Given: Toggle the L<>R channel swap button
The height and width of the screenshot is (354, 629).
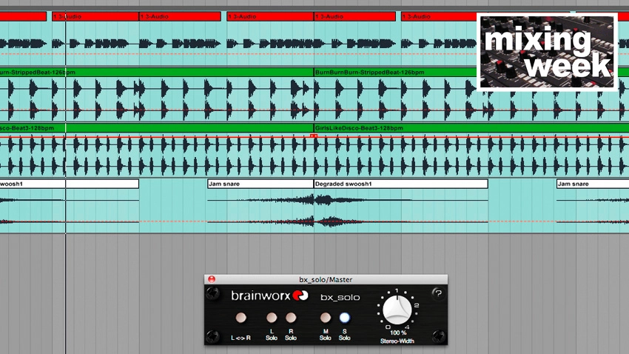Looking at the screenshot, I should 240,318.
